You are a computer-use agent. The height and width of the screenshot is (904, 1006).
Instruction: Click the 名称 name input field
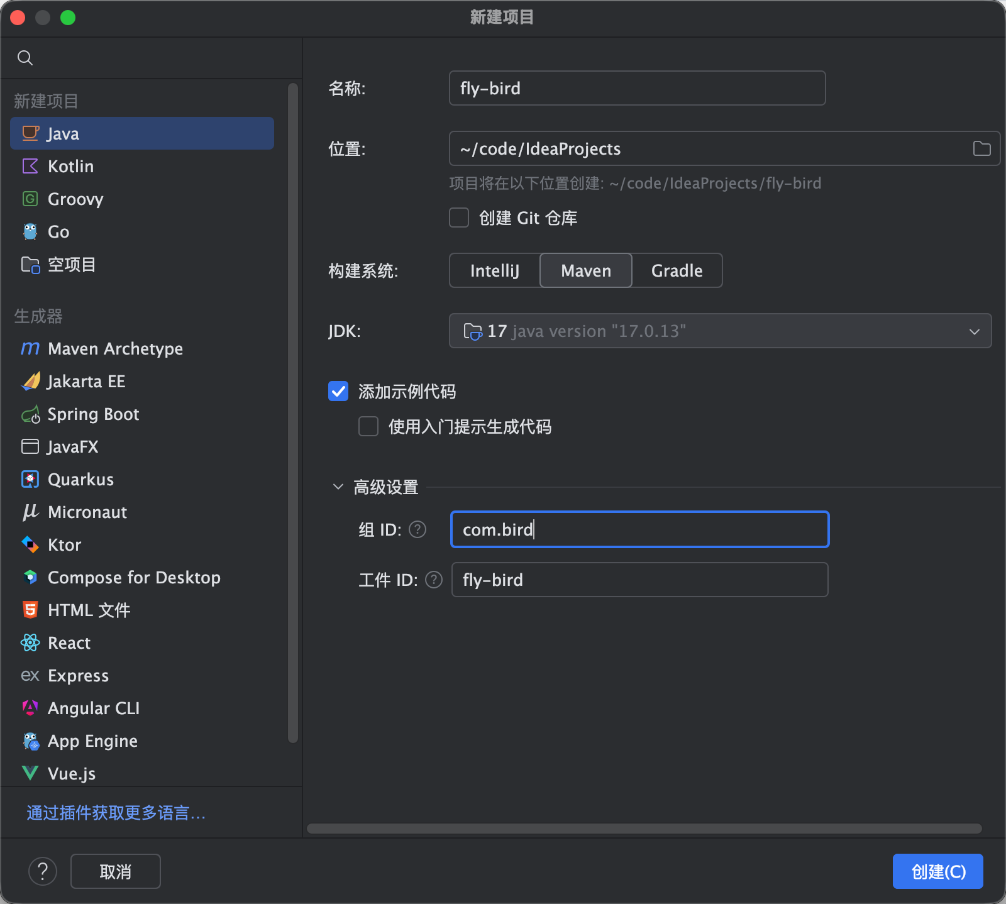[638, 88]
